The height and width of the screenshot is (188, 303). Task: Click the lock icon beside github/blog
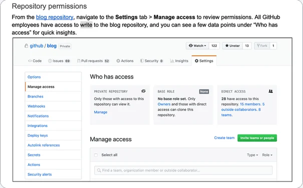[x=26, y=46]
